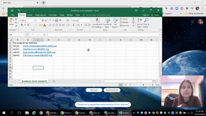Select cell A1 with Pre-assign text
The height and width of the screenshot is (116, 206).
pyautogui.click(x=17, y=43)
